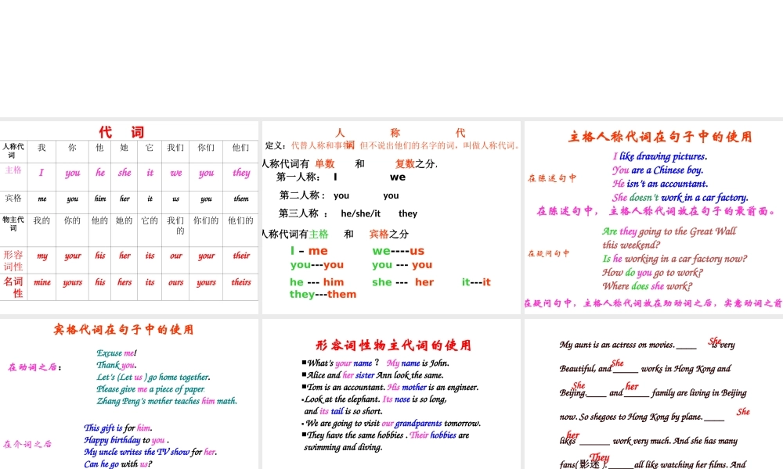
Task: Select the 在介词之后 label
Action: point(27,444)
